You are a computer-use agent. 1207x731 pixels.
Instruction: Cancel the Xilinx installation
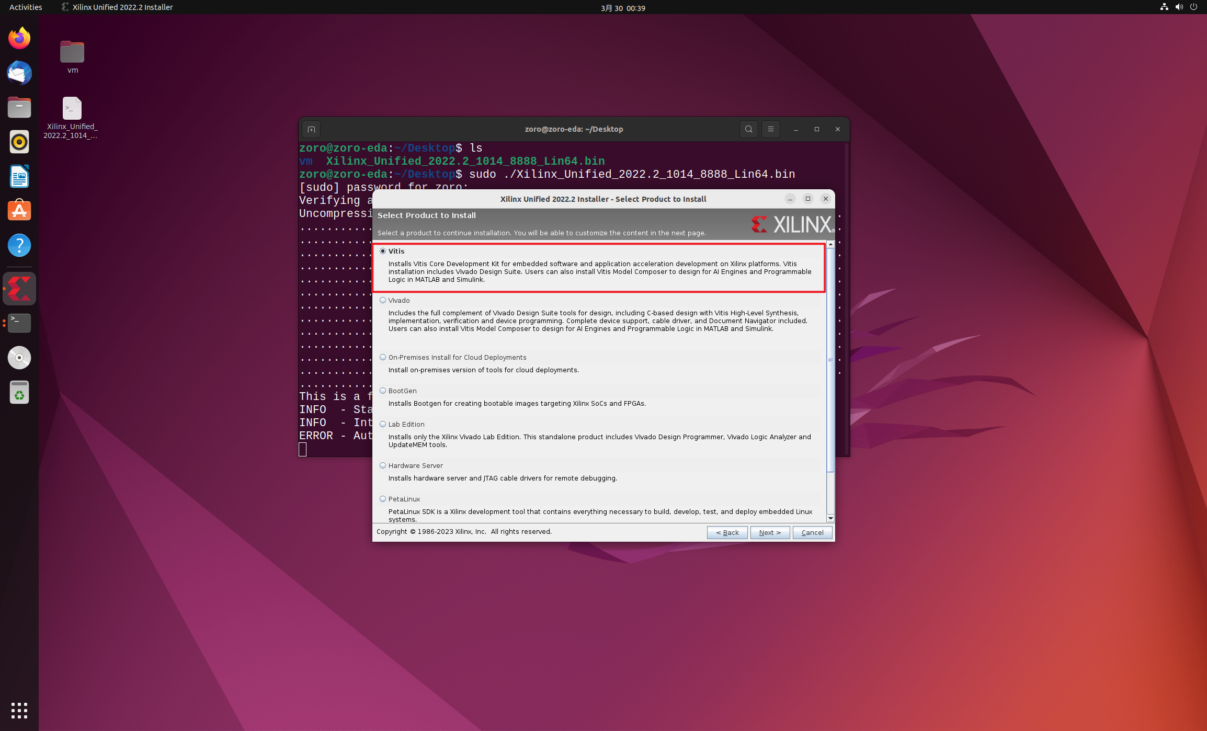click(x=812, y=532)
